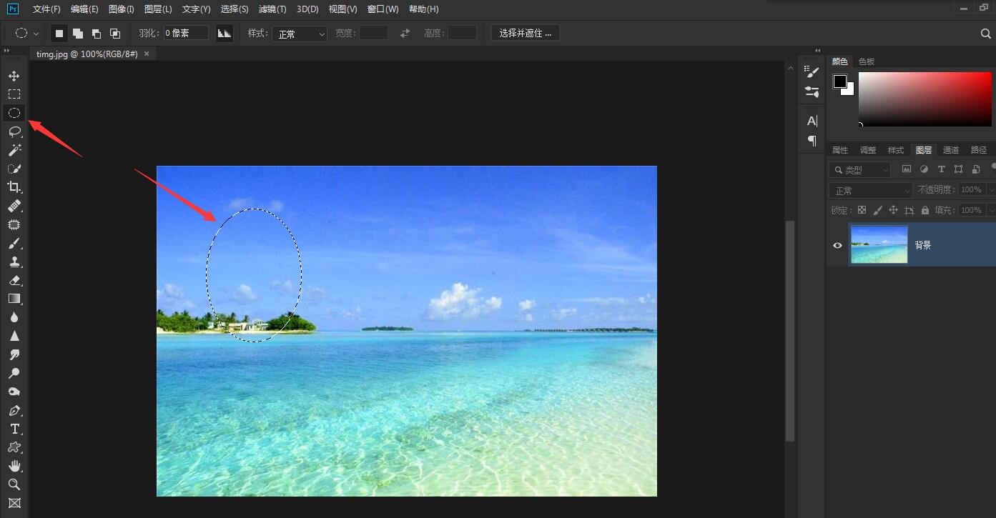Viewport: 996px width, 518px height.
Task: Open the 类型 layer filter dropdown
Action: tap(860, 169)
